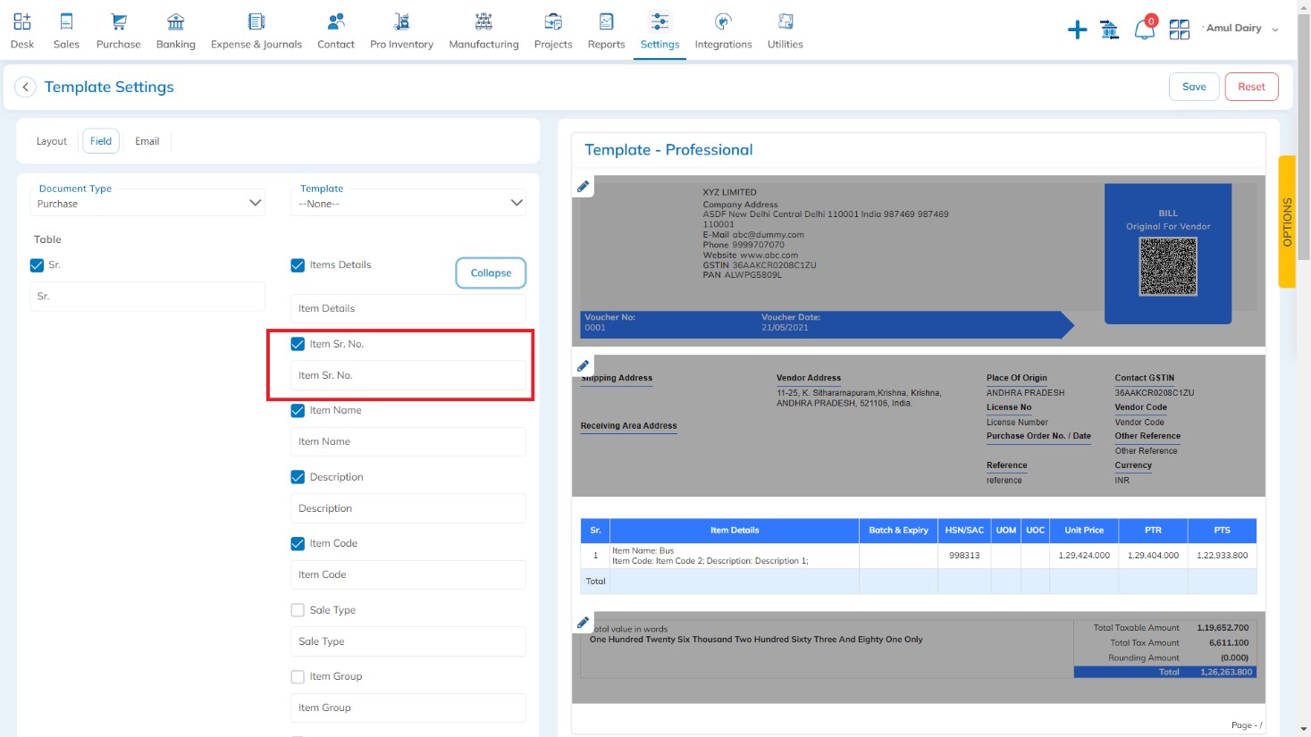Edit the address section pencil icon
1311x737 pixels.
(583, 366)
